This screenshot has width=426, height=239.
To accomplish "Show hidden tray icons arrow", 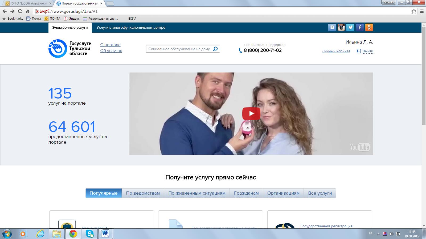I will (378, 234).
